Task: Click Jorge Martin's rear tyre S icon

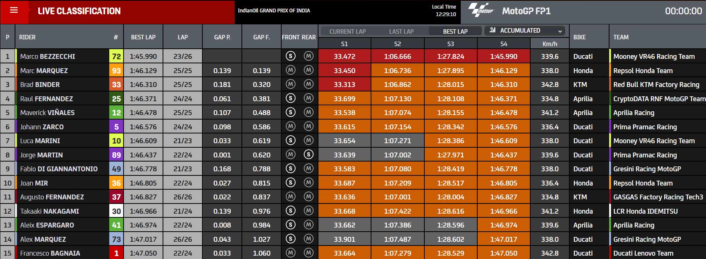Action: [x=309, y=154]
